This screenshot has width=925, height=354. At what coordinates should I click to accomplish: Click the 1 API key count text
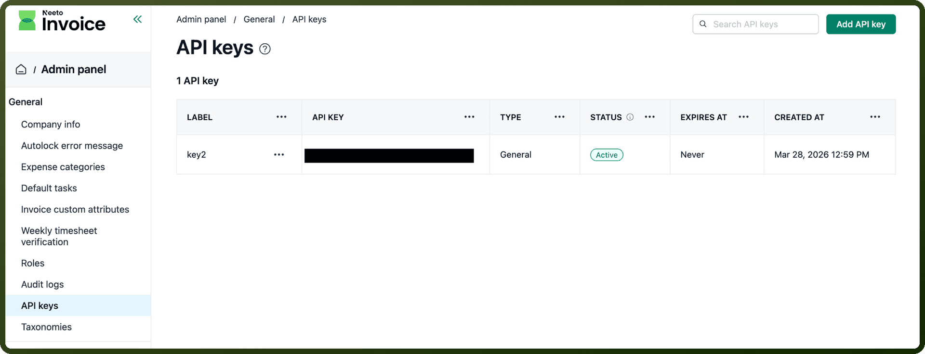[x=198, y=81]
